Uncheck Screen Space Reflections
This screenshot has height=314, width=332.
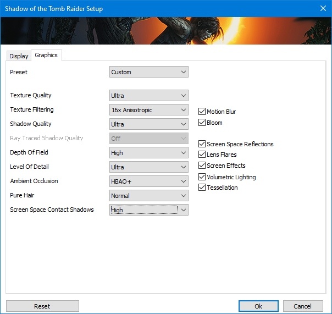[x=202, y=144]
